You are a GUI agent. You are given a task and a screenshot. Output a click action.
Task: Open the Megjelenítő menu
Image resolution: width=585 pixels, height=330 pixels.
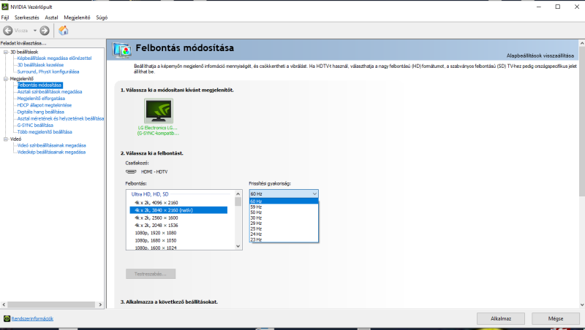[77, 18]
